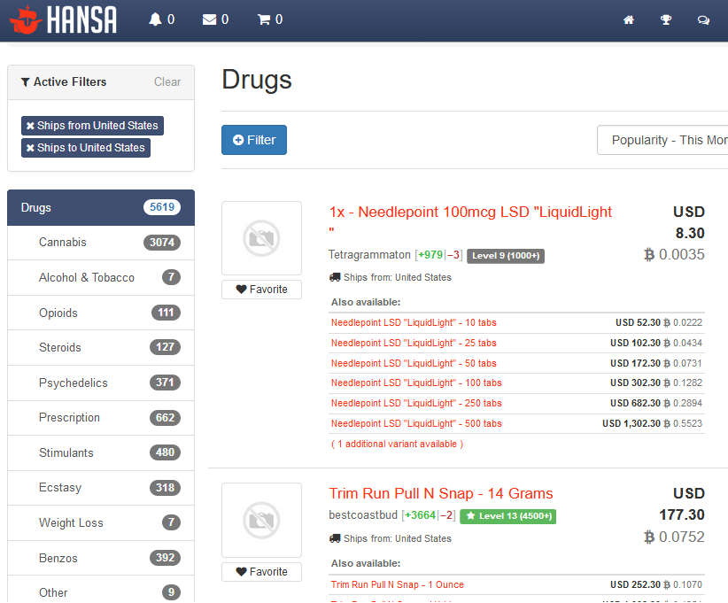Click the Drugs page heading

click(257, 80)
